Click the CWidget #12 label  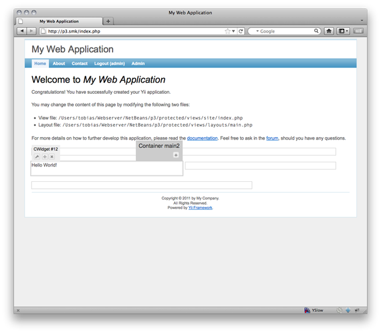tap(46, 149)
